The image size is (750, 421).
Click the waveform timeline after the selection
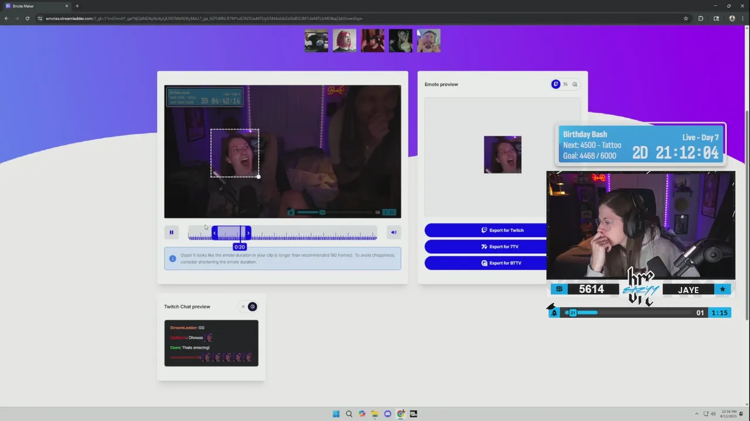(x=314, y=233)
